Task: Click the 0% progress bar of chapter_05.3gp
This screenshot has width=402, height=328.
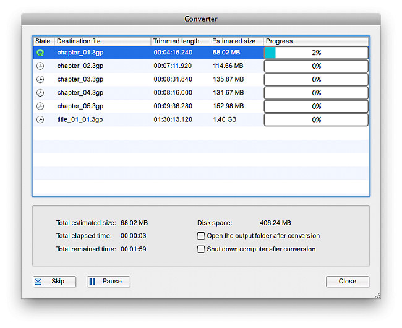Action: [316, 106]
